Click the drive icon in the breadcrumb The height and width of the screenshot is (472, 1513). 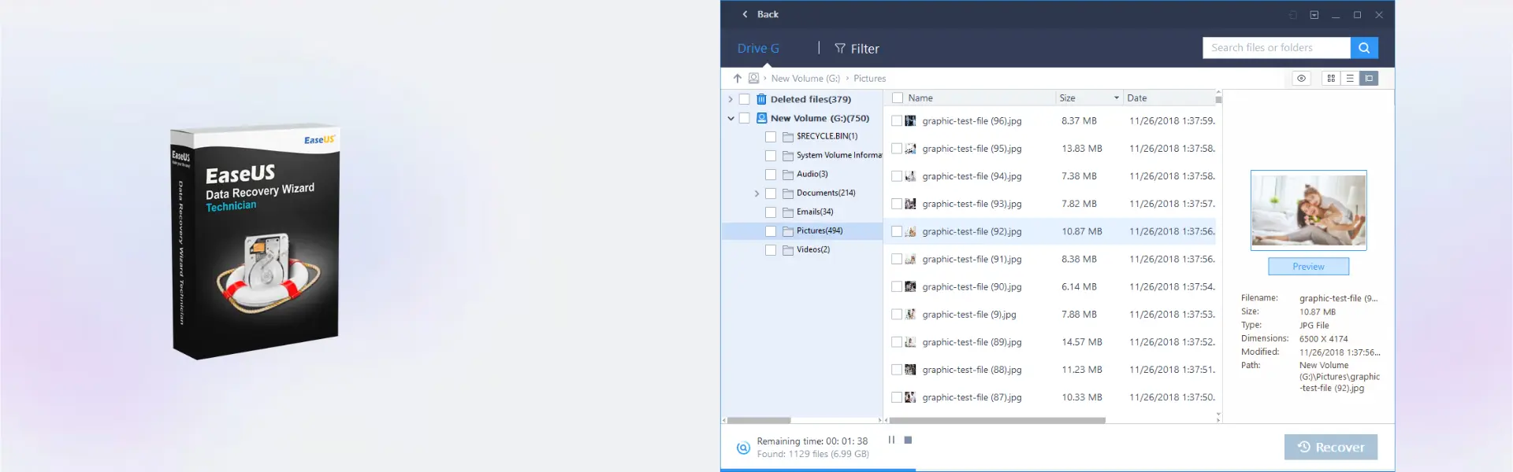tap(754, 79)
